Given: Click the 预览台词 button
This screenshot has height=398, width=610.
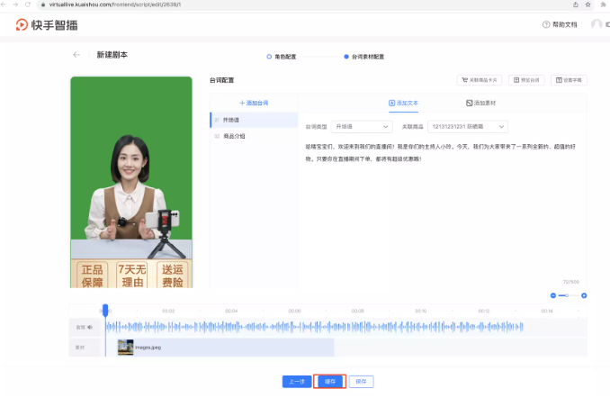Looking at the screenshot, I should tap(526, 80).
